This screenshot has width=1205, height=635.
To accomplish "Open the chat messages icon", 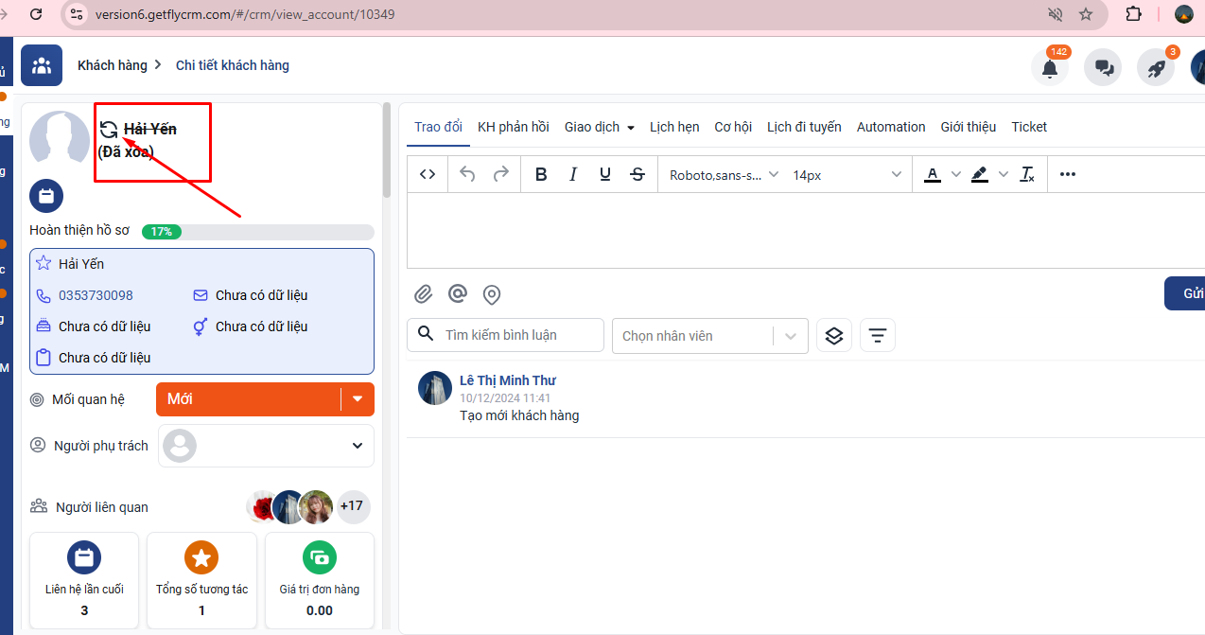I will 1102,68.
